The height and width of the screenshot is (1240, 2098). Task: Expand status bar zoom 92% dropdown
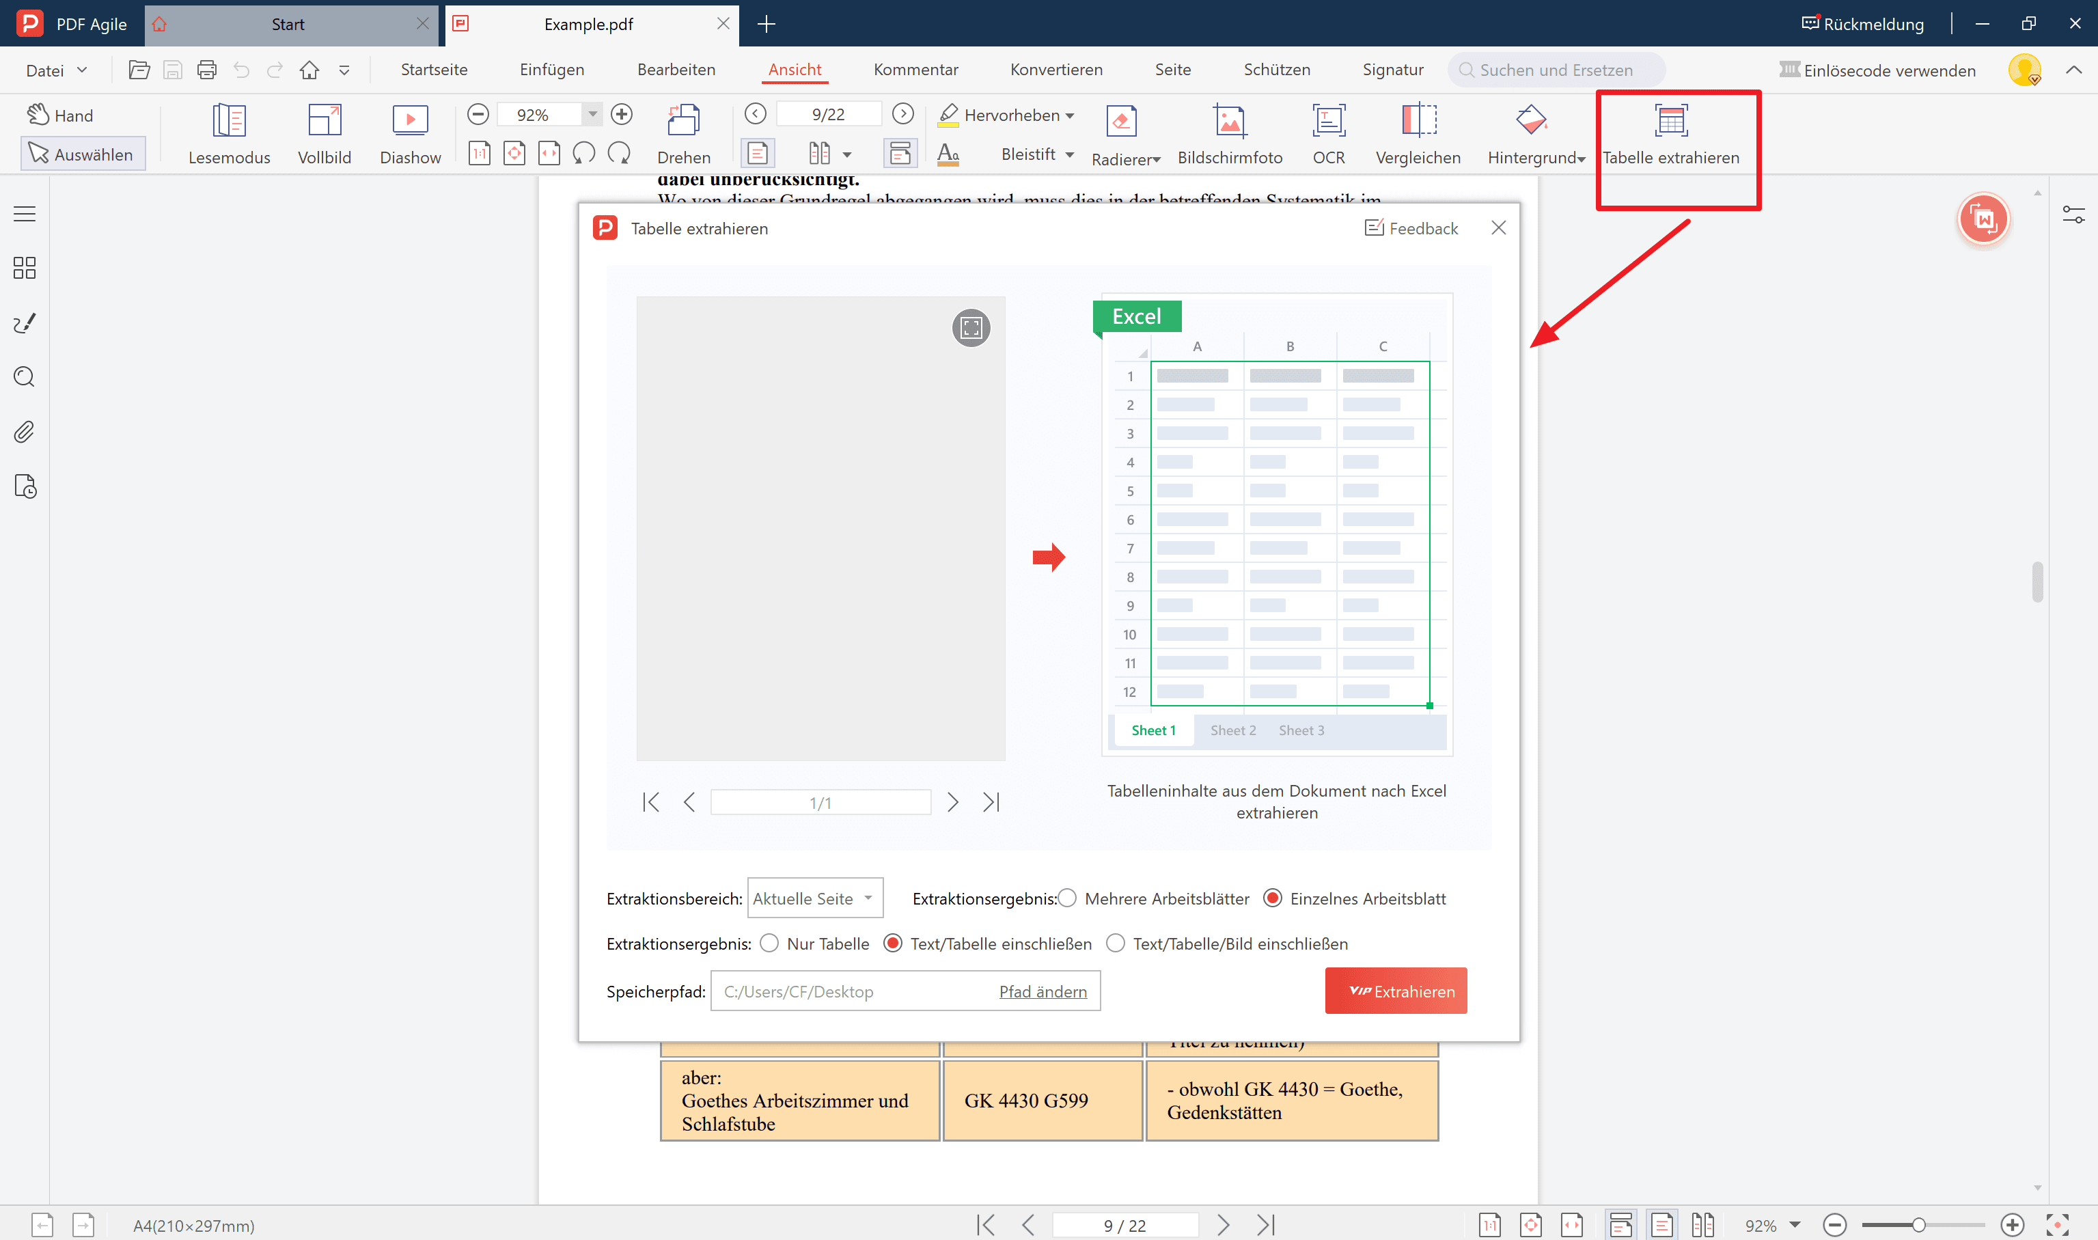pyautogui.click(x=1794, y=1225)
